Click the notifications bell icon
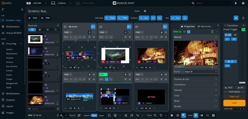The image size is (248, 119). click(x=236, y=3)
